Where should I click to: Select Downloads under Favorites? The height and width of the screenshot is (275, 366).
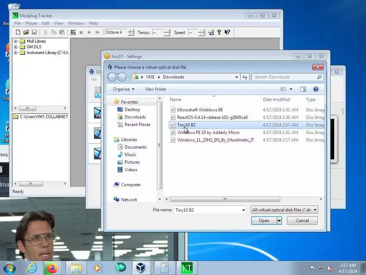click(x=135, y=117)
